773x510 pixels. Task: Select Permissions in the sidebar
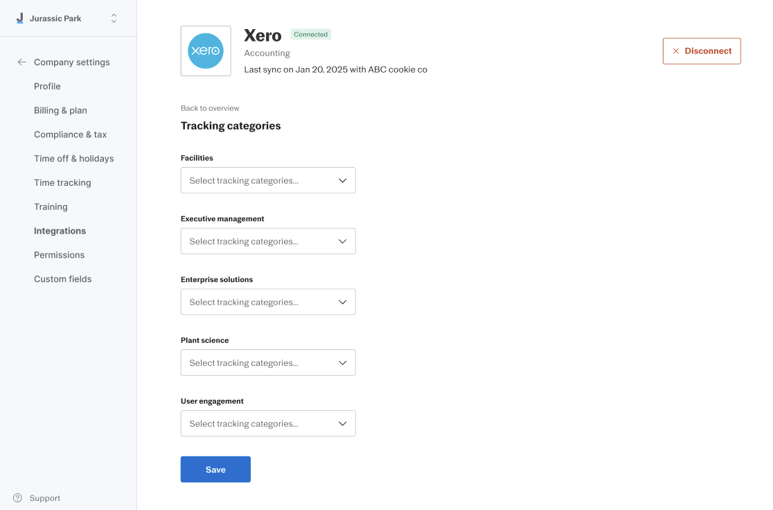click(x=59, y=255)
